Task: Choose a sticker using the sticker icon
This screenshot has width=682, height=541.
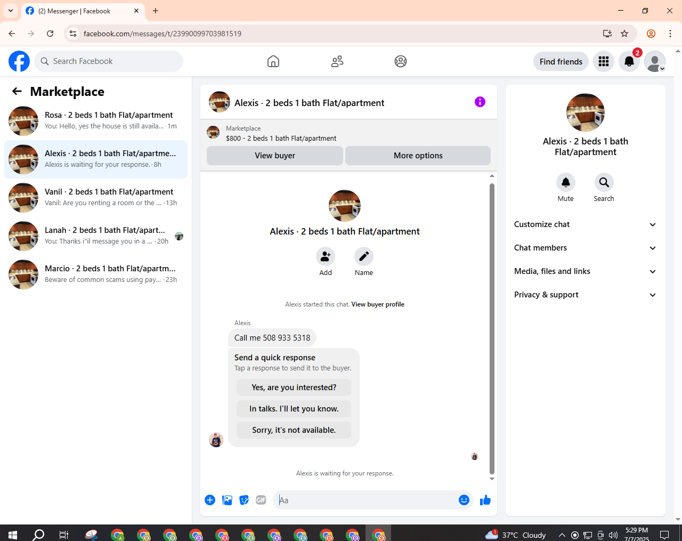Action: 244,500
